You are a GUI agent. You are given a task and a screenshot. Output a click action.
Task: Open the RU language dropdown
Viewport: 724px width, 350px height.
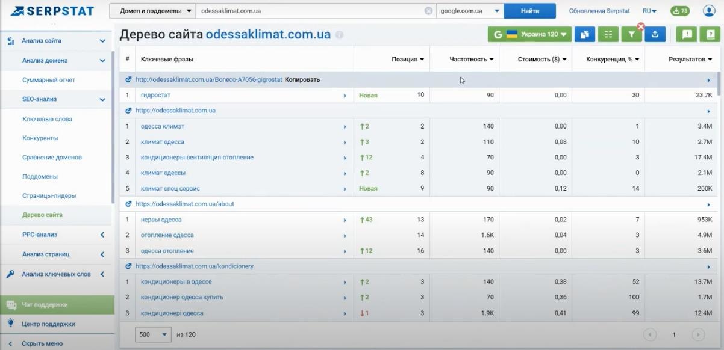649,11
